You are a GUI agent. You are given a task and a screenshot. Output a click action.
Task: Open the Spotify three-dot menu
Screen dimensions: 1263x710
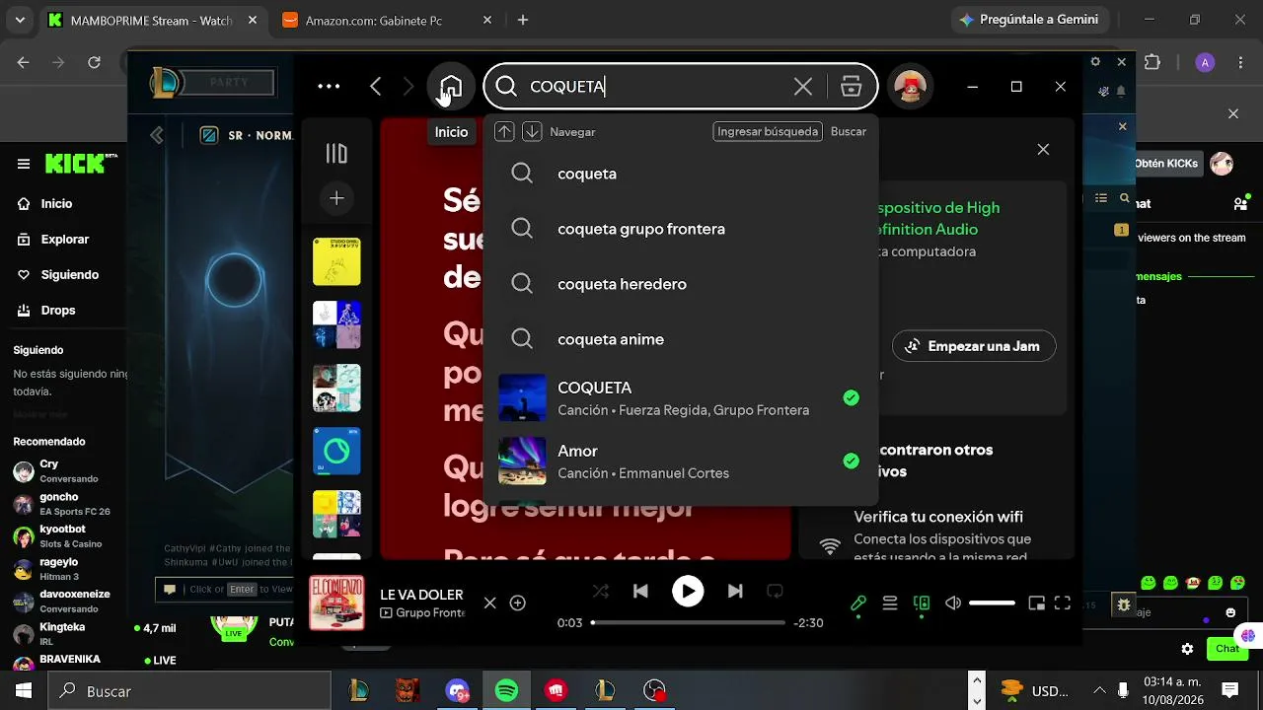pos(329,87)
